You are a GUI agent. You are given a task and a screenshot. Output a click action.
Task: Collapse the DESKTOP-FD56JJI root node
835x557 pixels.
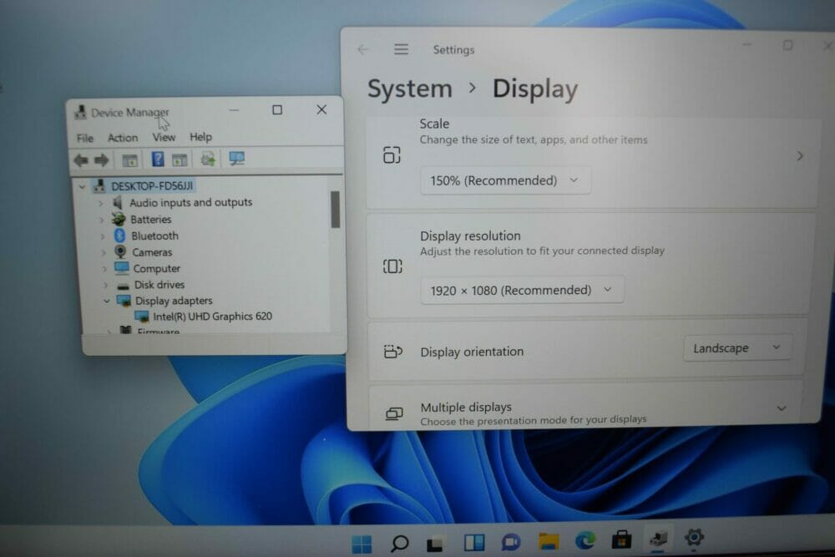coord(82,186)
